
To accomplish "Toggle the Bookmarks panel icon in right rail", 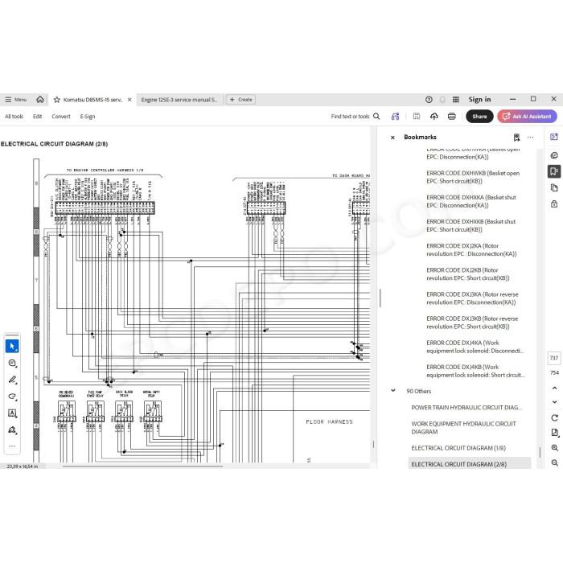I will (x=554, y=171).
